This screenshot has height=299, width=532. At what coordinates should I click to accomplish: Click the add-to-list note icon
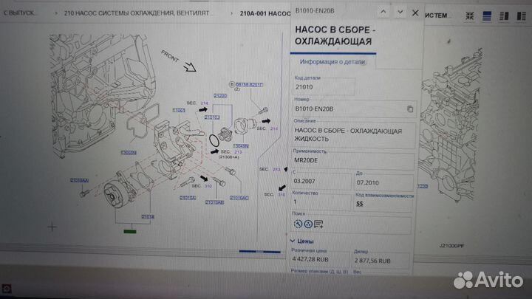[318, 224]
